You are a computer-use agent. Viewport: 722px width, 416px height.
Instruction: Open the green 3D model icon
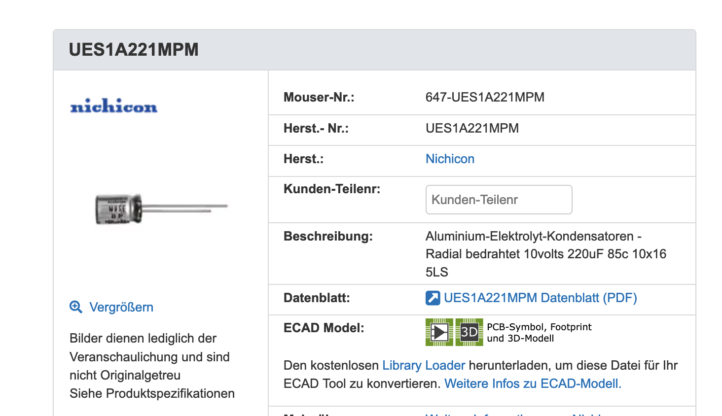point(469,332)
